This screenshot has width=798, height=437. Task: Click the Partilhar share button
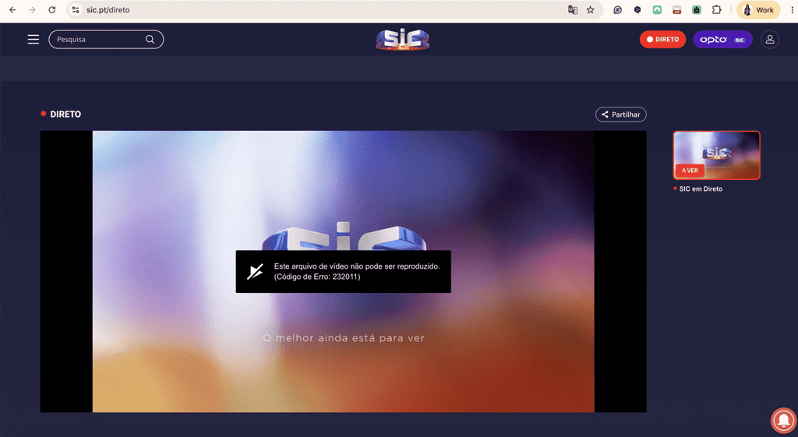pos(621,115)
